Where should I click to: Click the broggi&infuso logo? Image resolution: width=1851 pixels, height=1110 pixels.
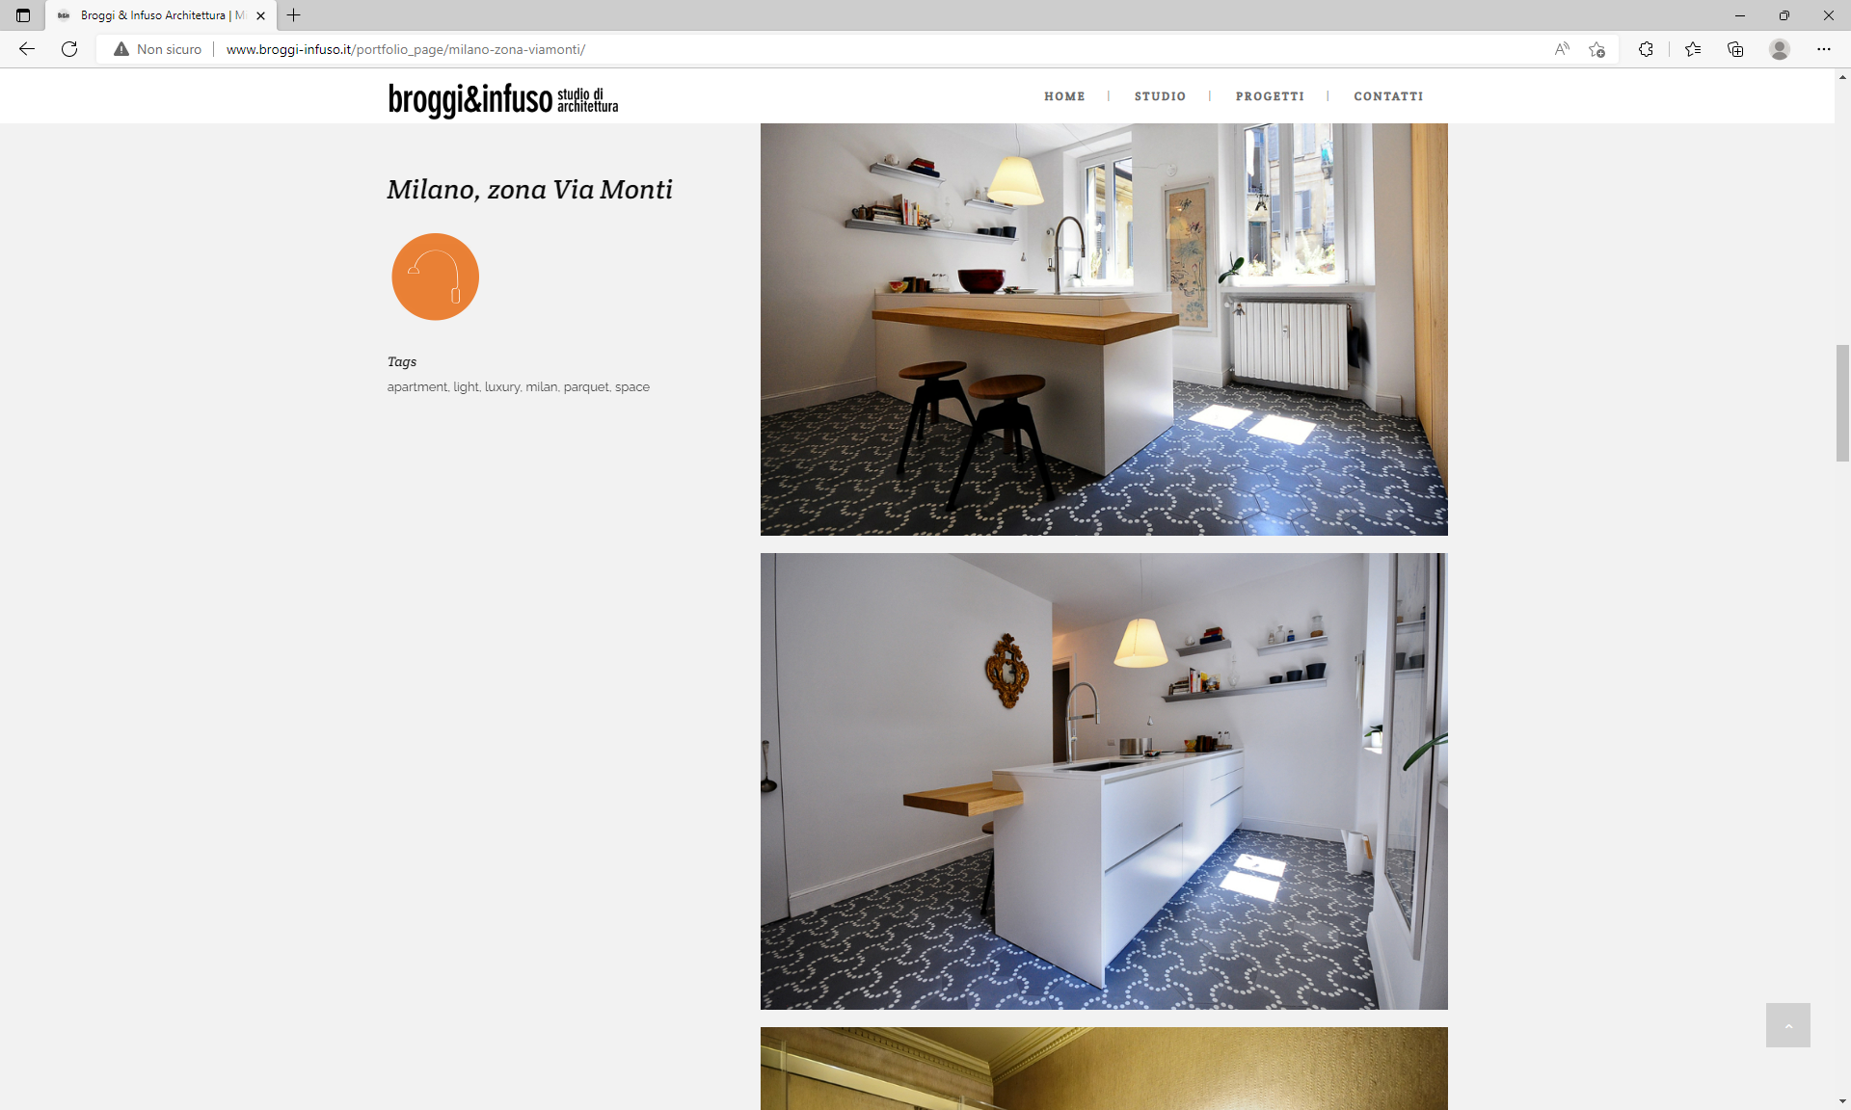(x=503, y=98)
